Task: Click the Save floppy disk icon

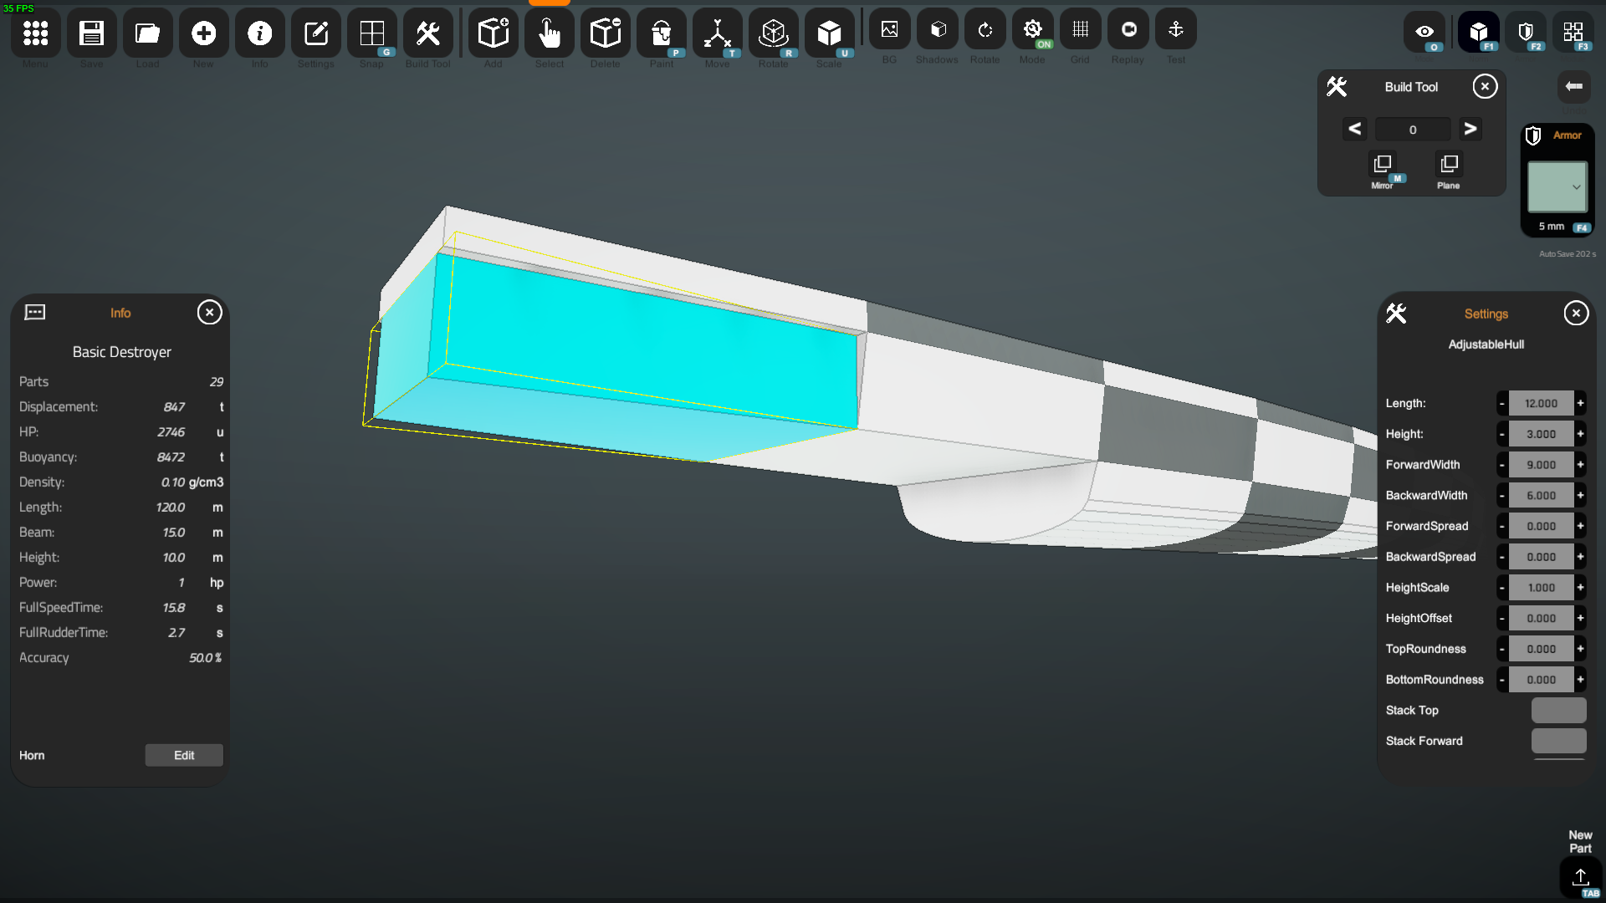Action: click(91, 33)
